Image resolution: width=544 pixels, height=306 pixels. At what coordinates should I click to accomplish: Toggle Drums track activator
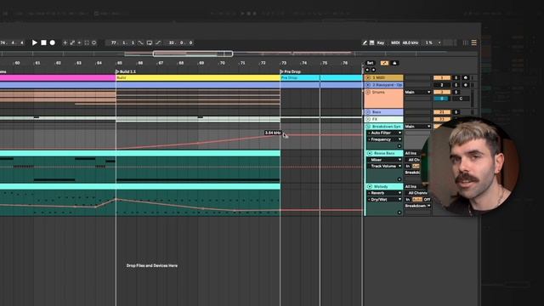tap(442, 92)
